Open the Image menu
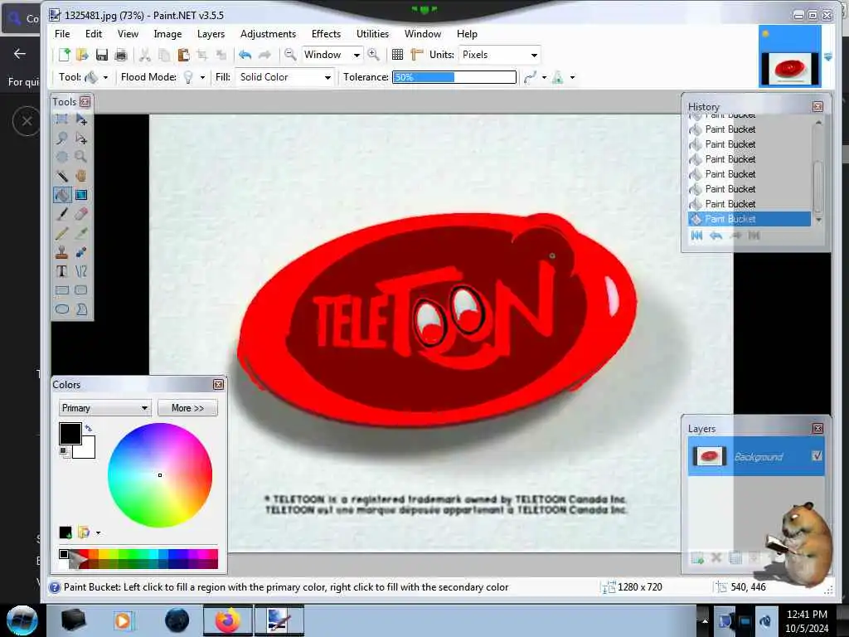Image resolution: width=849 pixels, height=637 pixels. [x=167, y=33]
